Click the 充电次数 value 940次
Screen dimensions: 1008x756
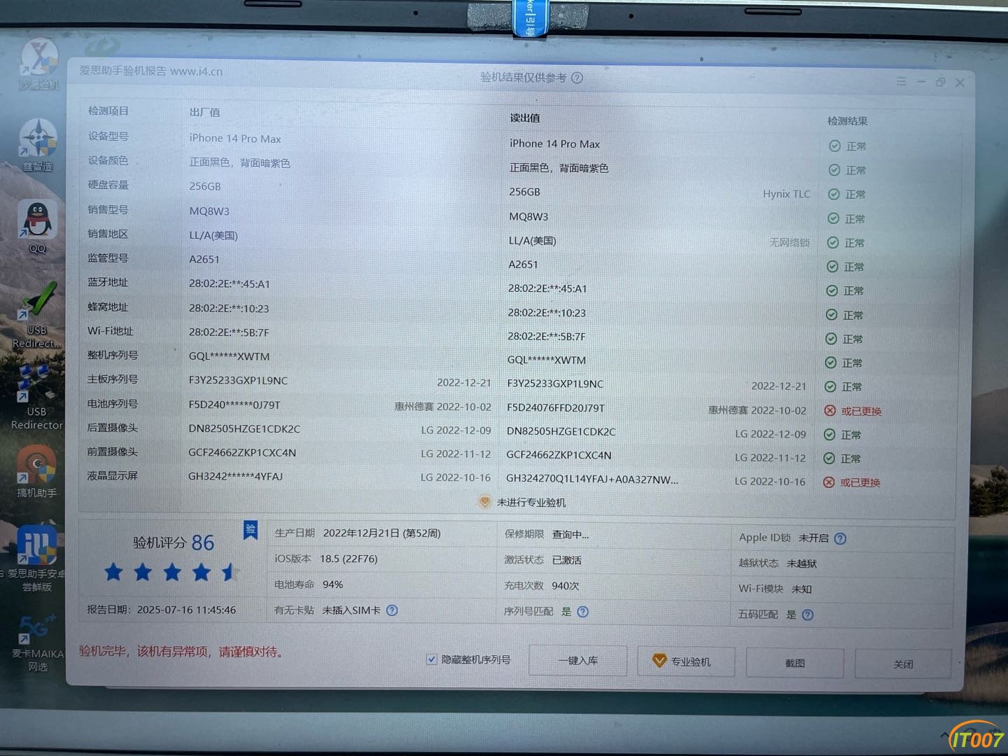pos(566,586)
